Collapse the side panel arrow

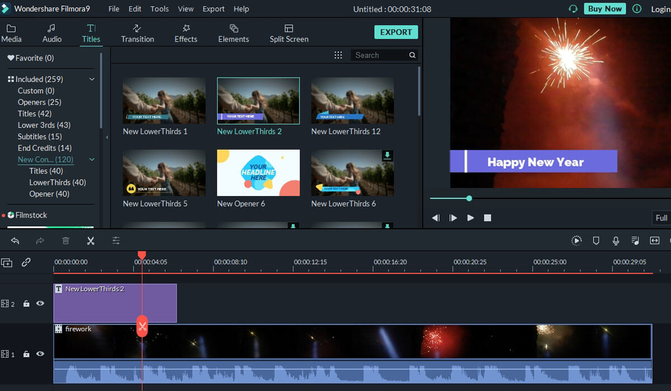pos(107,137)
